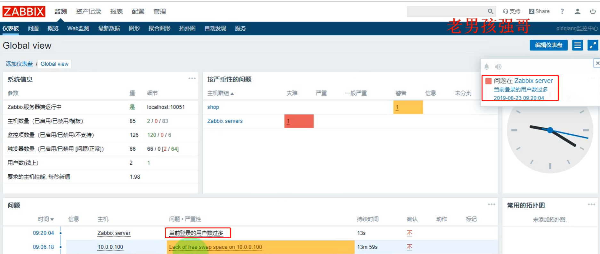This screenshot has height=254, width=600.
Task: Click the search magnifier icon
Action: coord(490,12)
